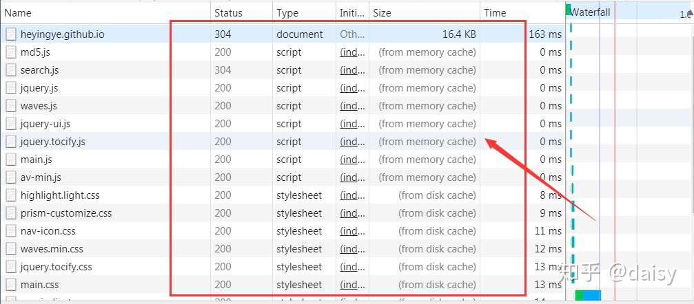Click the file icon next to search.js
The image size is (694, 304).
pos(11,70)
